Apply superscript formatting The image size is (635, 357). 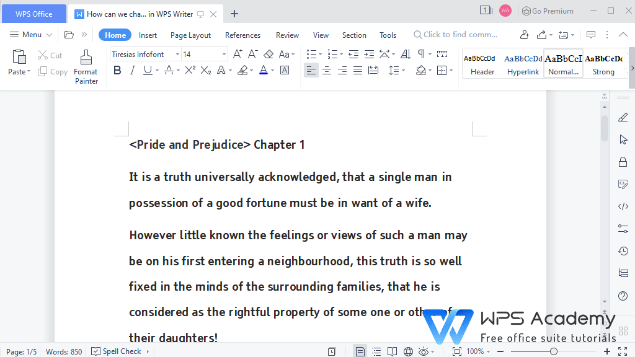(190, 71)
